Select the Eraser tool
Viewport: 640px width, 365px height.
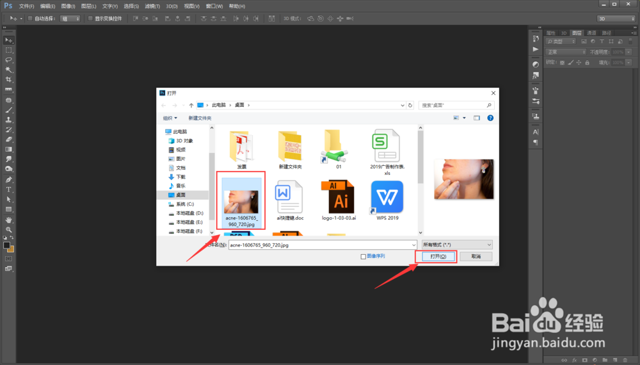coord(8,140)
